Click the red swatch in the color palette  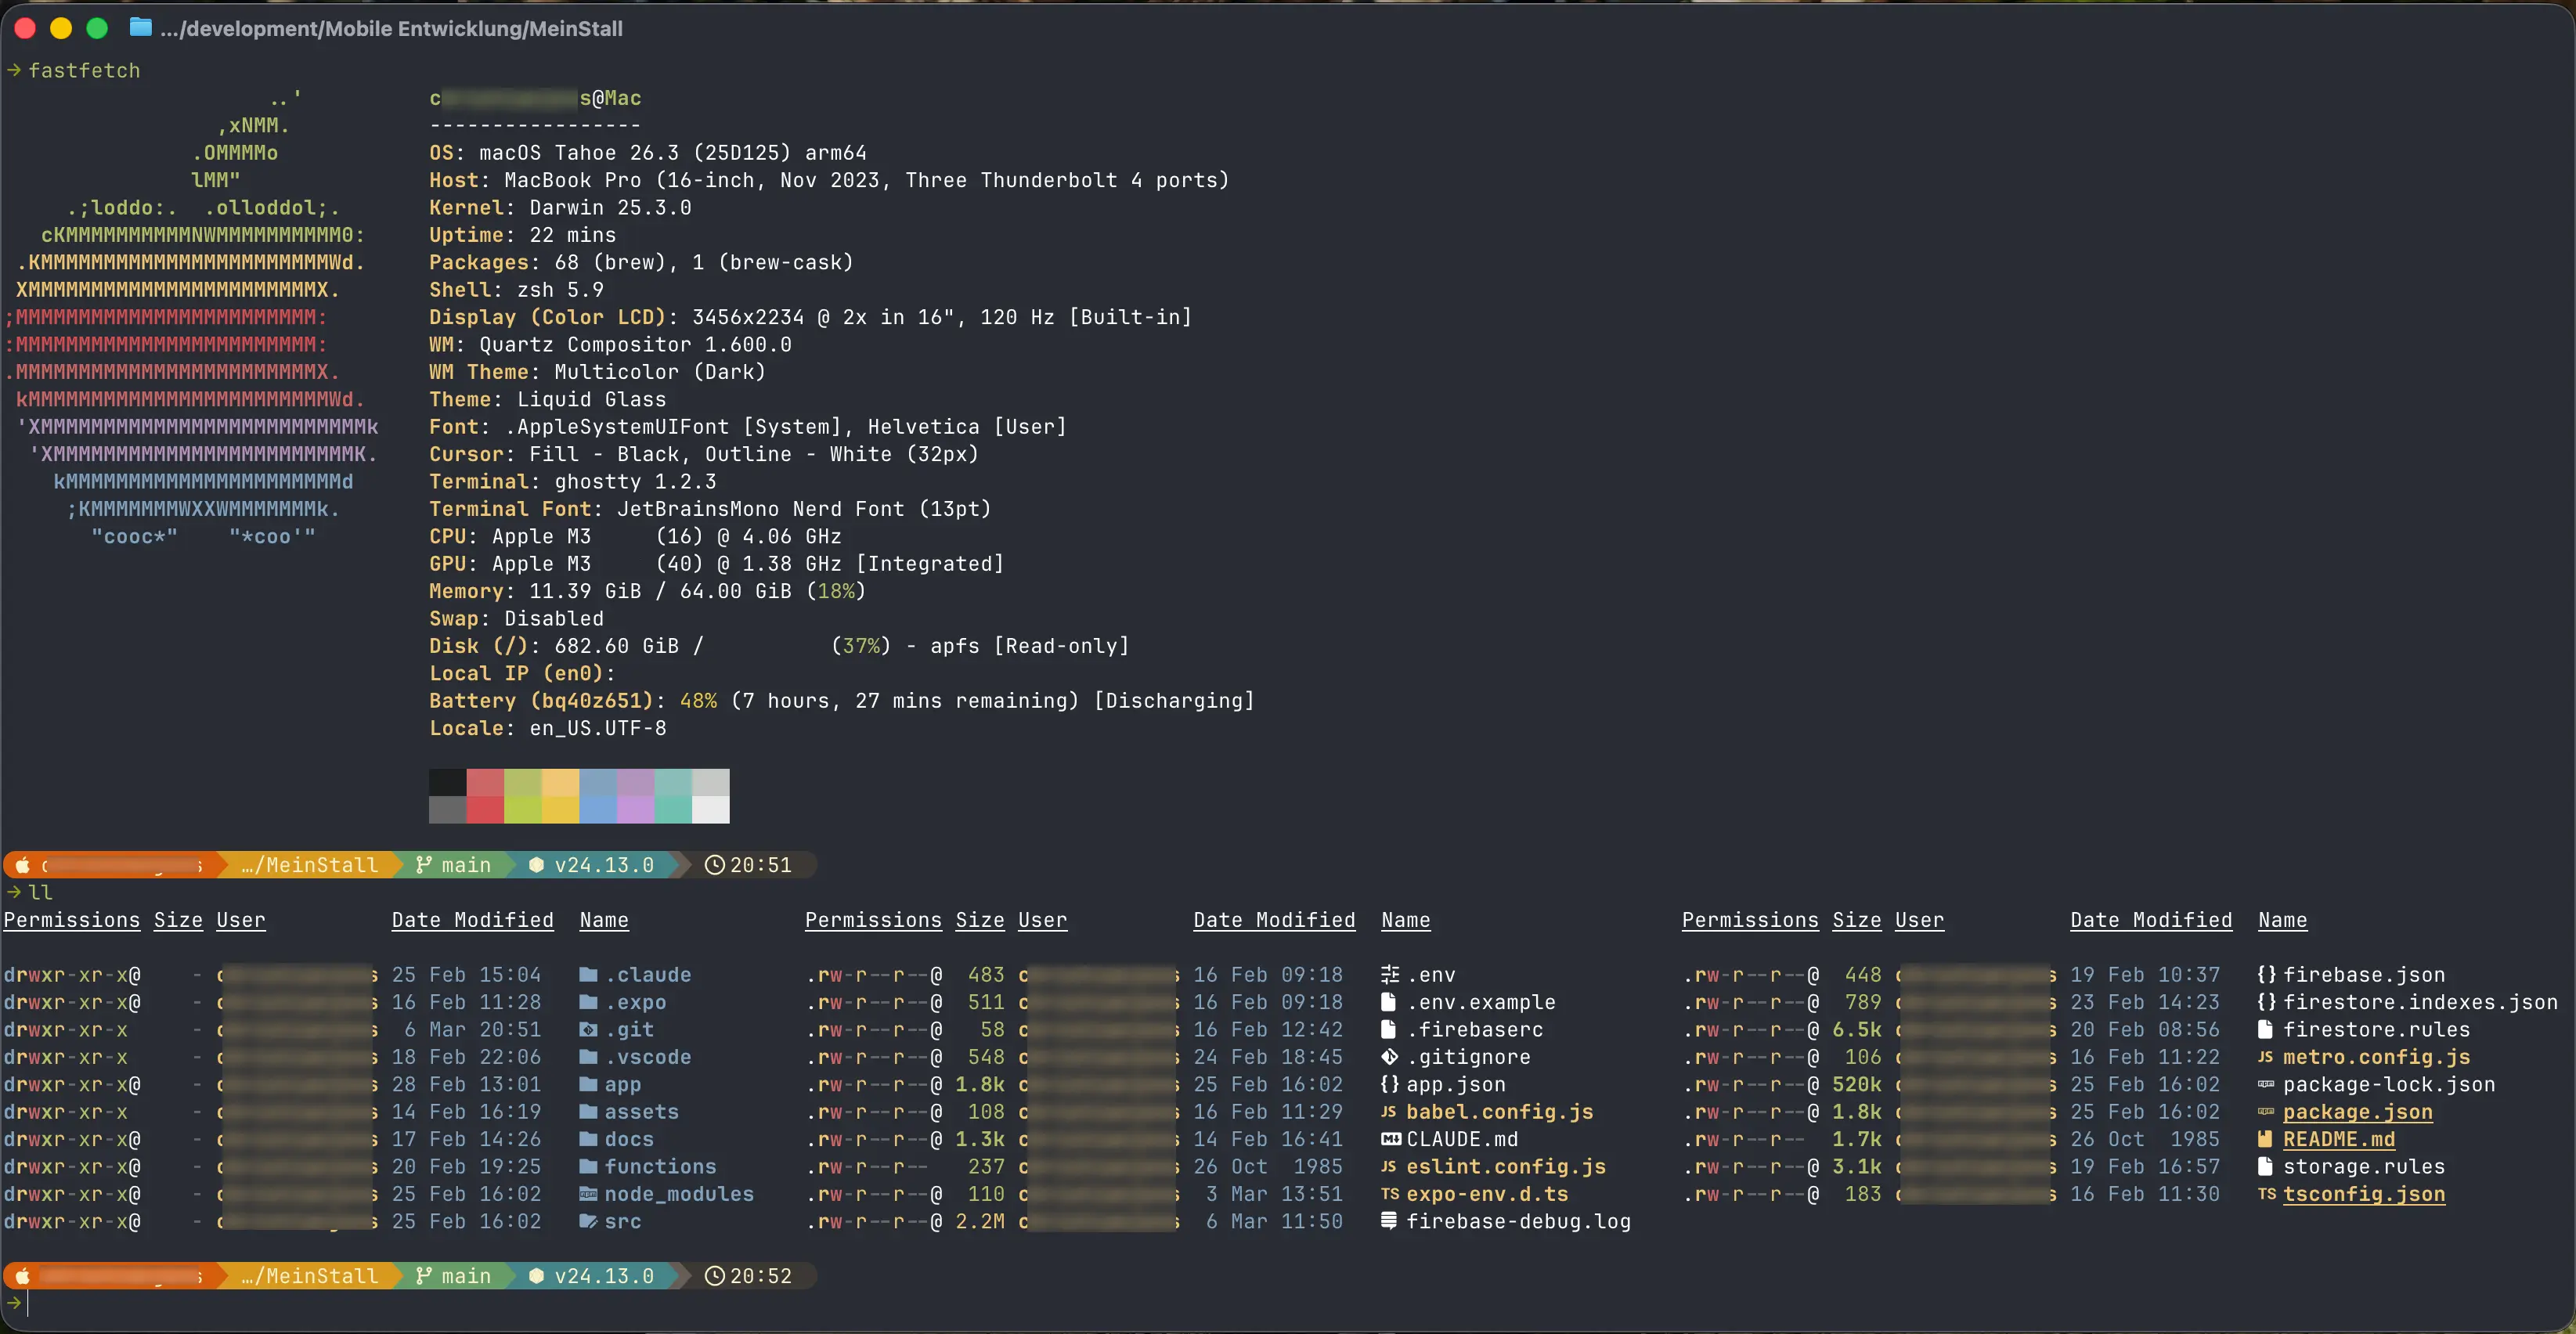[x=485, y=796]
